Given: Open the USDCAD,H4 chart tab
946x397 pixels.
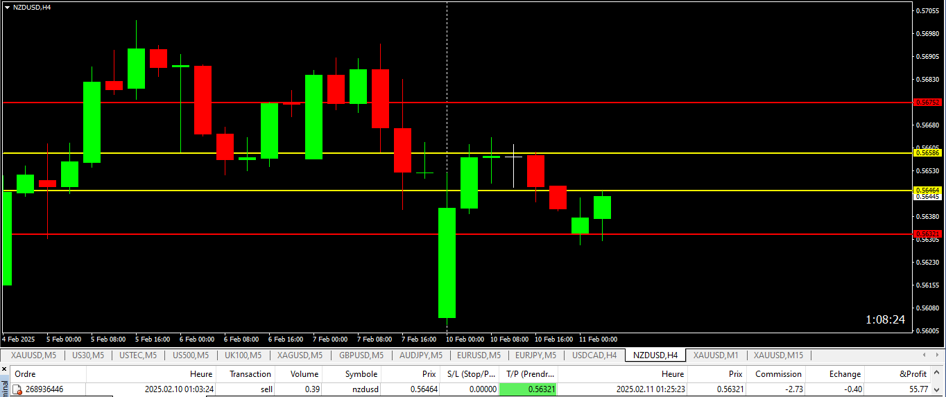Looking at the screenshot, I should [594, 355].
